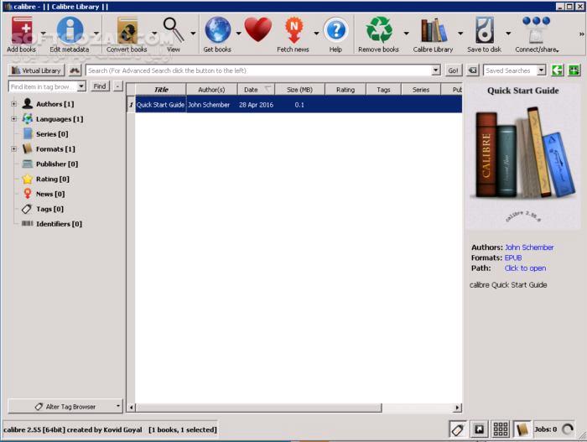The height and width of the screenshot is (442, 587).
Task: Toggle the Tag Browser panel button
Action: point(458,429)
